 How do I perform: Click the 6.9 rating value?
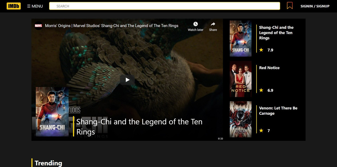(x=270, y=90)
